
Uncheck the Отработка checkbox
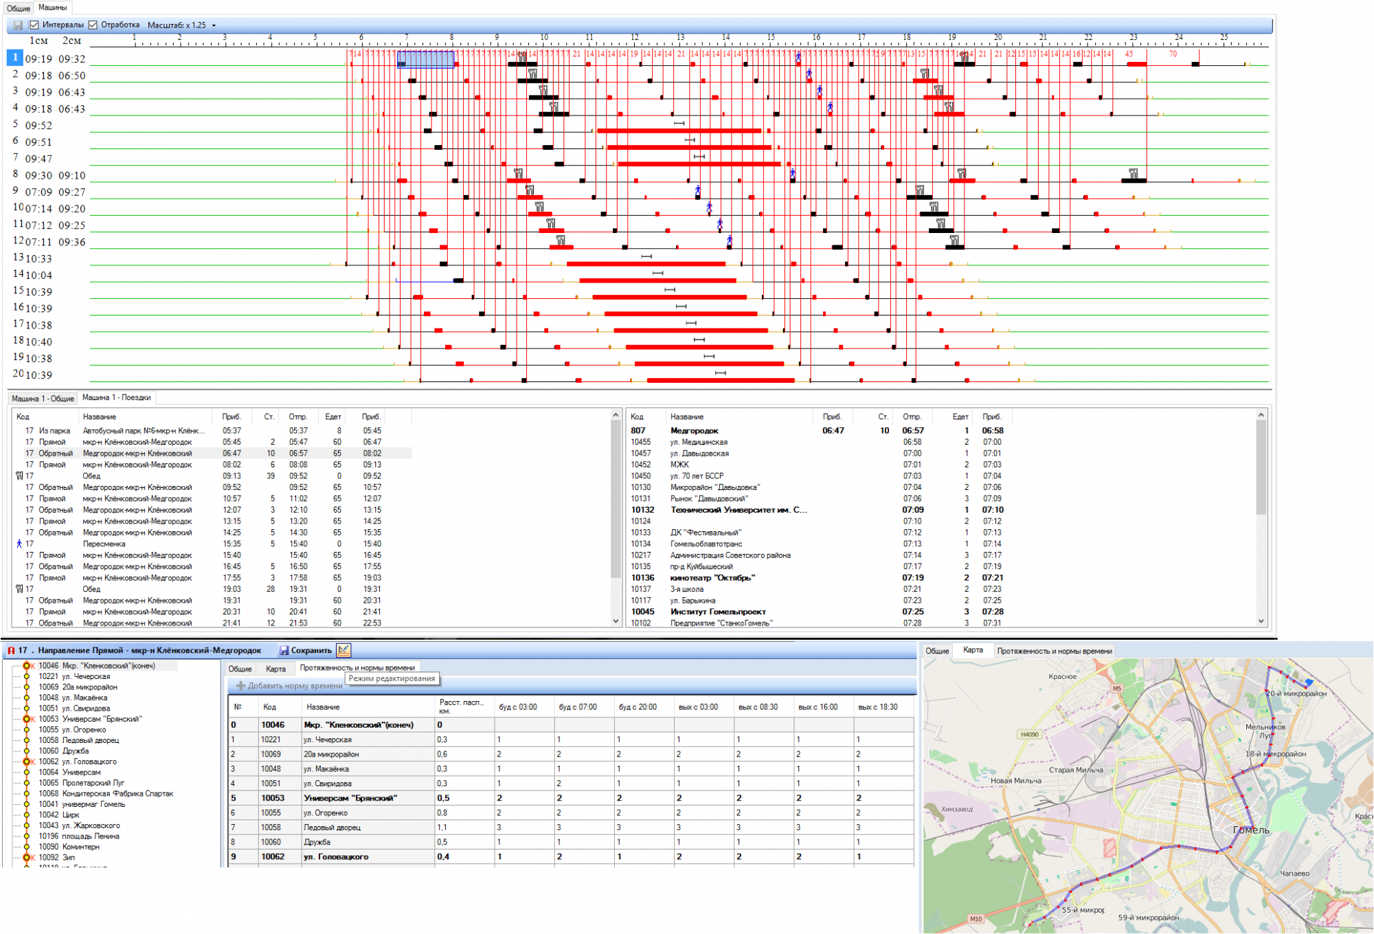click(x=93, y=25)
